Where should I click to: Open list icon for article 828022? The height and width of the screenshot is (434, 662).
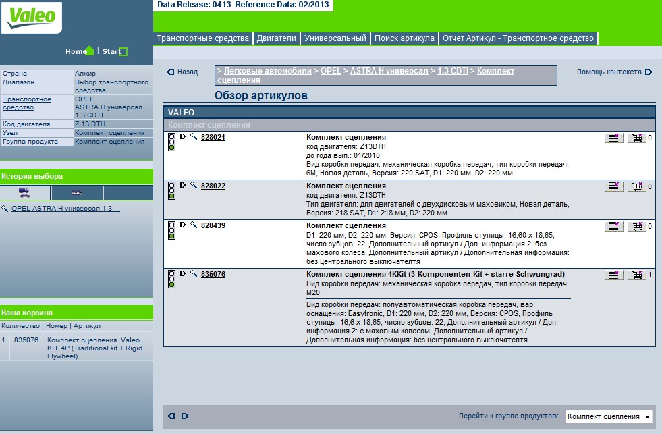click(614, 186)
